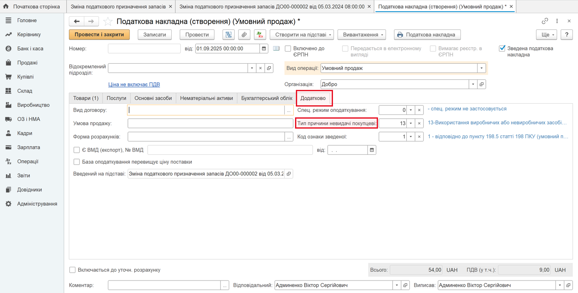Expand the Вид операції dropdown
This screenshot has height=293, width=578.
coord(482,68)
